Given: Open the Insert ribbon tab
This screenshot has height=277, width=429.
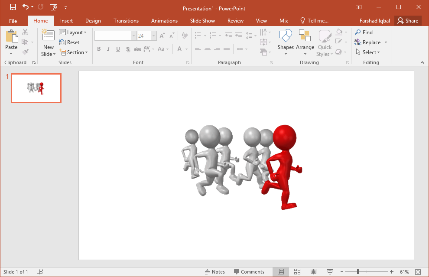Looking at the screenshot, I should [x=66, y=21].
